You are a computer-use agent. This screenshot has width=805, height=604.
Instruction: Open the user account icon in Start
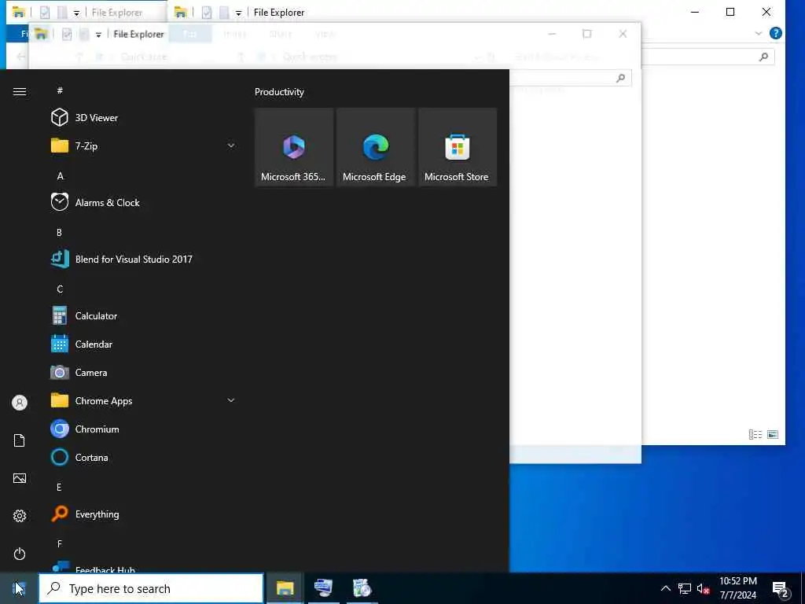click(x=20, y=403)
